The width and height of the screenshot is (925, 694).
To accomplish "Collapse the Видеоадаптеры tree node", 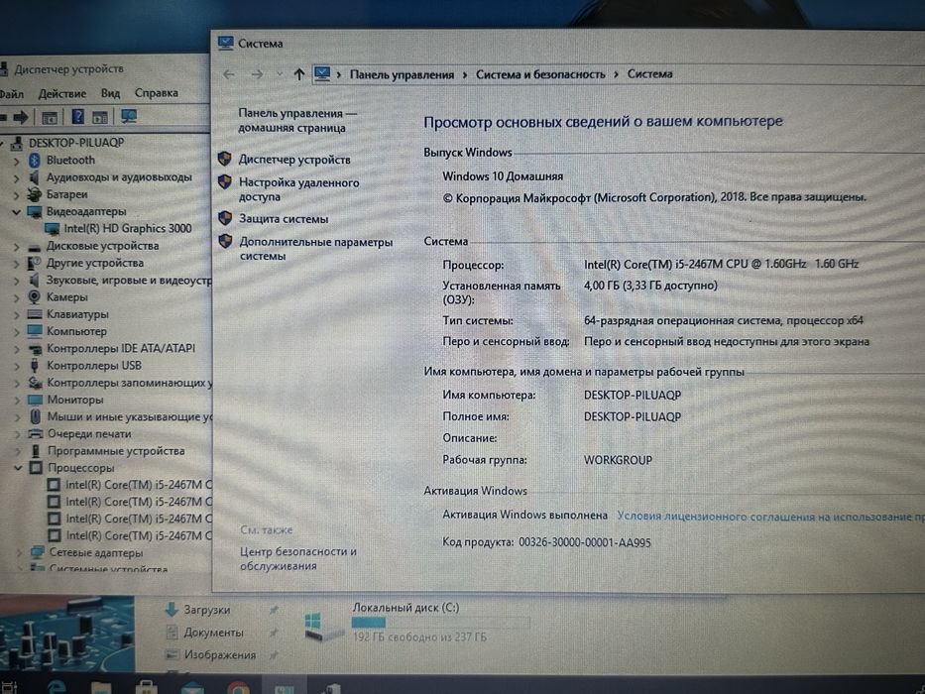I will click(x=17, y=212).
